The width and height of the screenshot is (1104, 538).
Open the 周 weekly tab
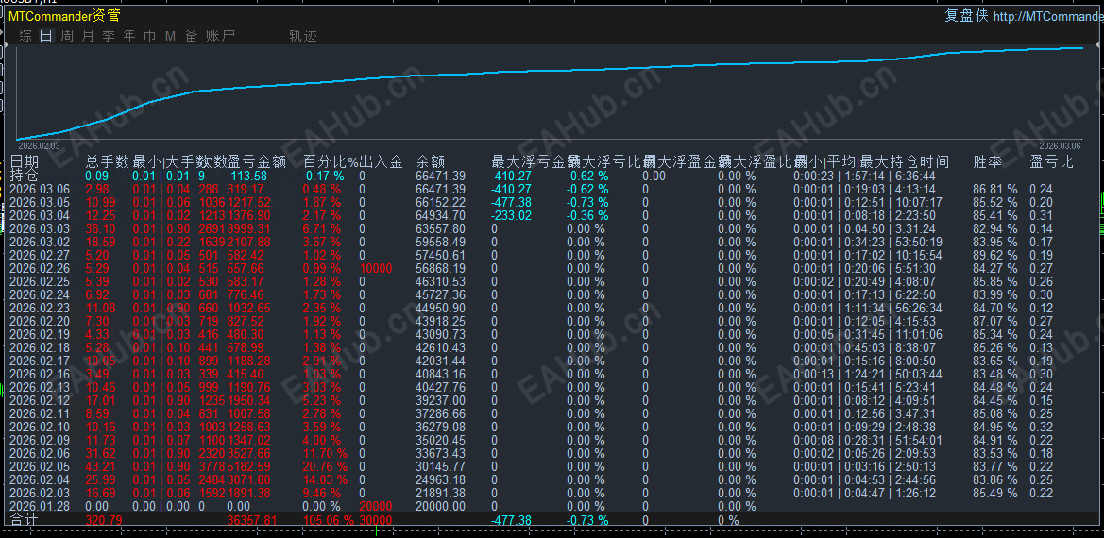tap(67, 36)
